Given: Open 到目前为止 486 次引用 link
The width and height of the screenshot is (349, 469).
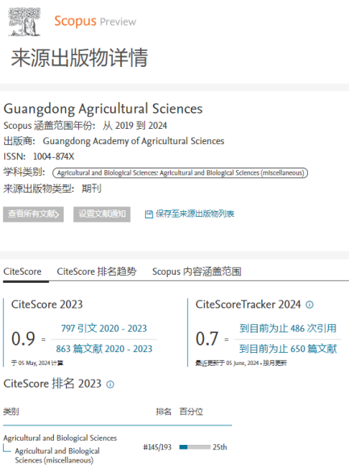Looking at the screenshot, I should [288, 329].
